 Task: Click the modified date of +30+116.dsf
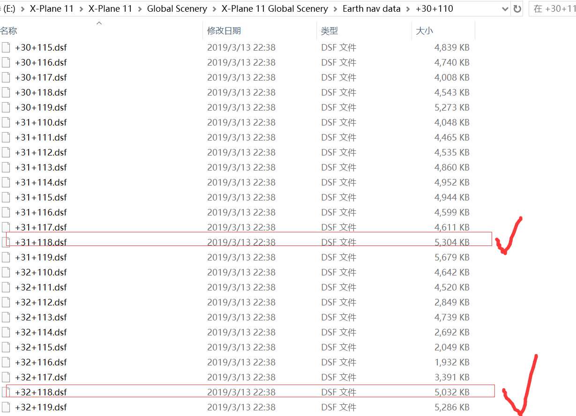coord(241,62)
